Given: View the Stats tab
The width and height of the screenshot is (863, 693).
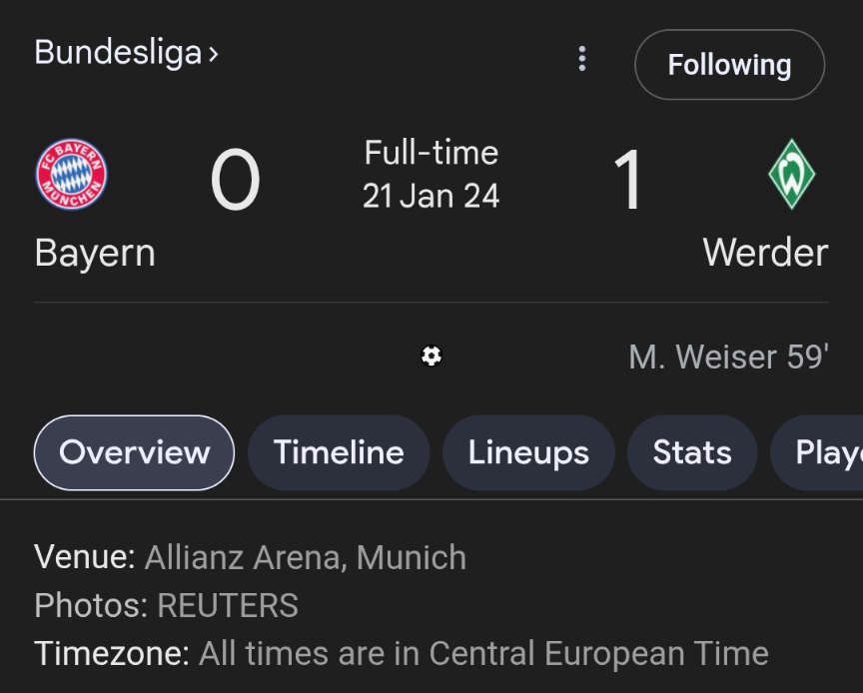Looking at the screenshot, I should (x=691, y=452).
